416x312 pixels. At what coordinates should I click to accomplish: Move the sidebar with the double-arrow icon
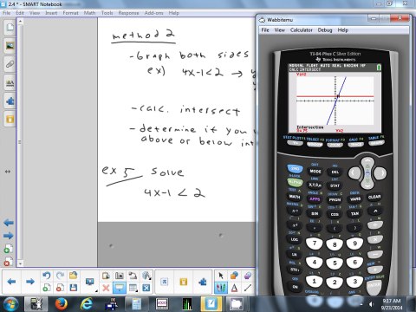coord(8,172)
